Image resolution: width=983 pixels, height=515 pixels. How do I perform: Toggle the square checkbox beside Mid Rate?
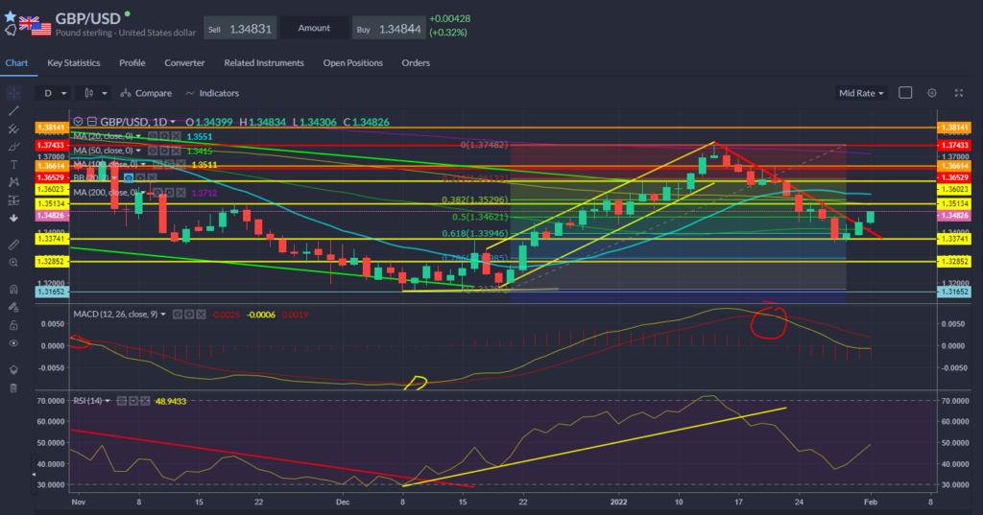click(904, 93)
